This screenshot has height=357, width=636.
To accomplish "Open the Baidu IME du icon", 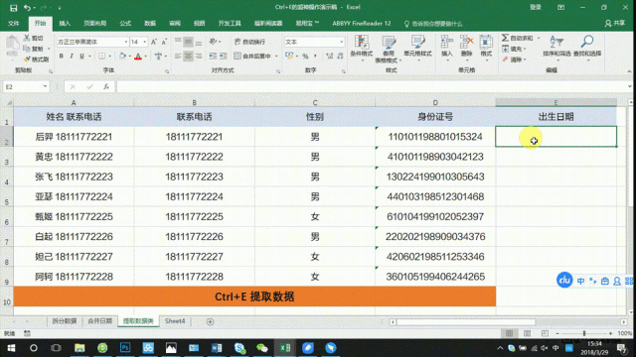I will pos(564,280).
